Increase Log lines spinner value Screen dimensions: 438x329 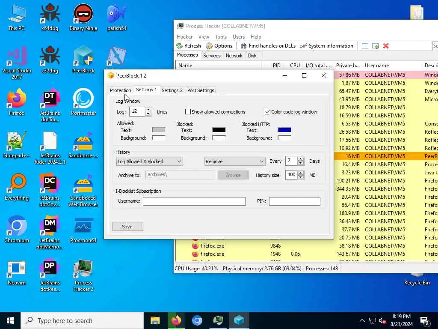tap(148, 109)
